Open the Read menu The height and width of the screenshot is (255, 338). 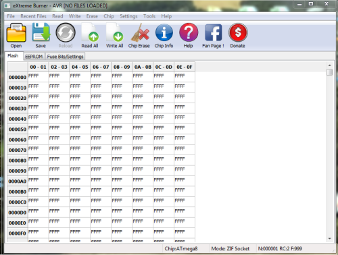pos(57,16)
